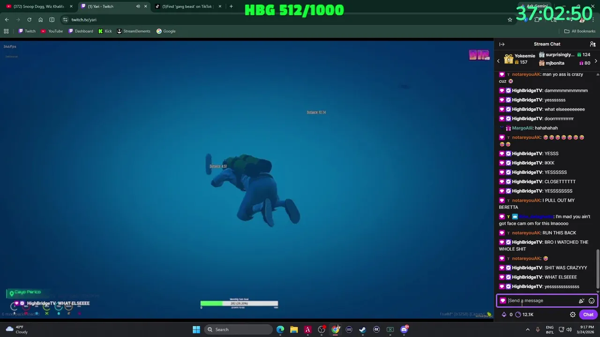
Task: Toggle the browser side panel
Action: point(52,20)
